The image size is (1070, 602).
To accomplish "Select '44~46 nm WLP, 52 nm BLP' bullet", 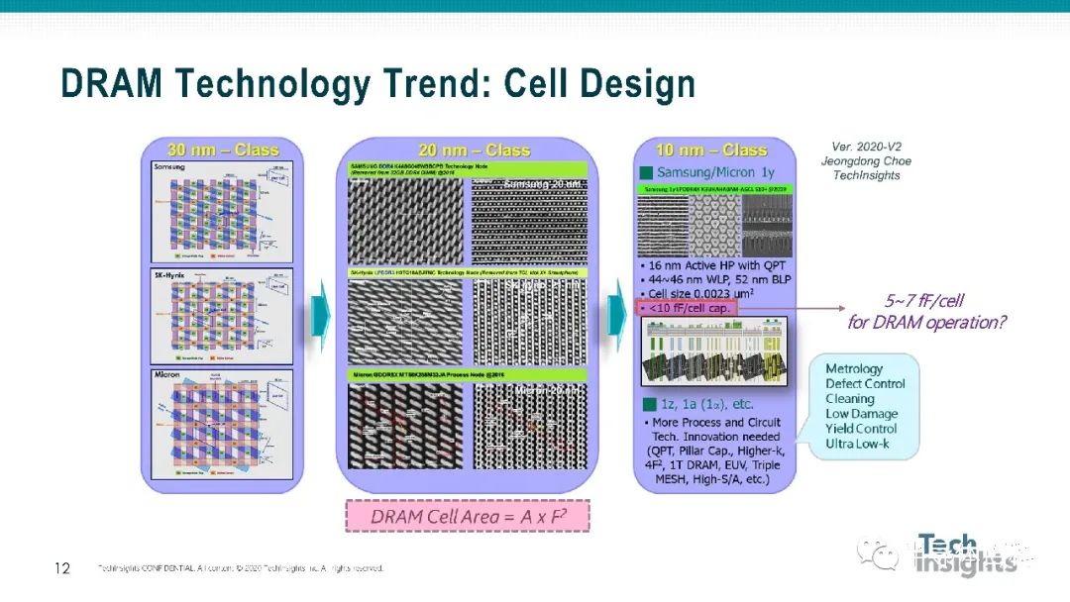I will pos(716,279).
